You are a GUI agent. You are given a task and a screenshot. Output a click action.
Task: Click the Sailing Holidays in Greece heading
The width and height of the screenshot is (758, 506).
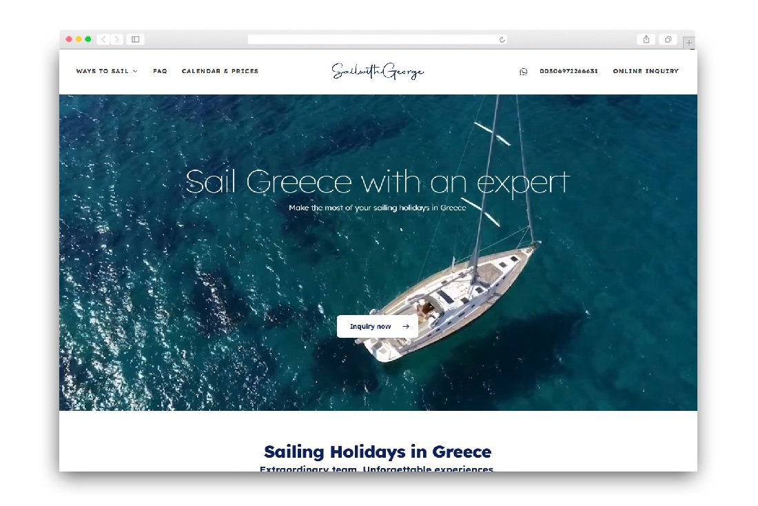[x=378, y=452]
